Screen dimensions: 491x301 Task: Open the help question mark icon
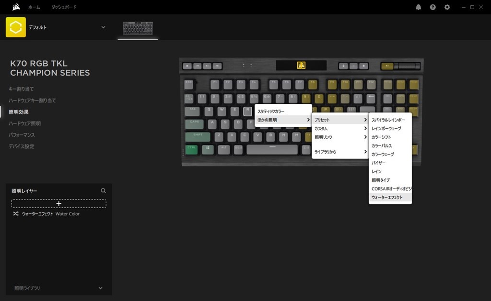click(433, 7)
